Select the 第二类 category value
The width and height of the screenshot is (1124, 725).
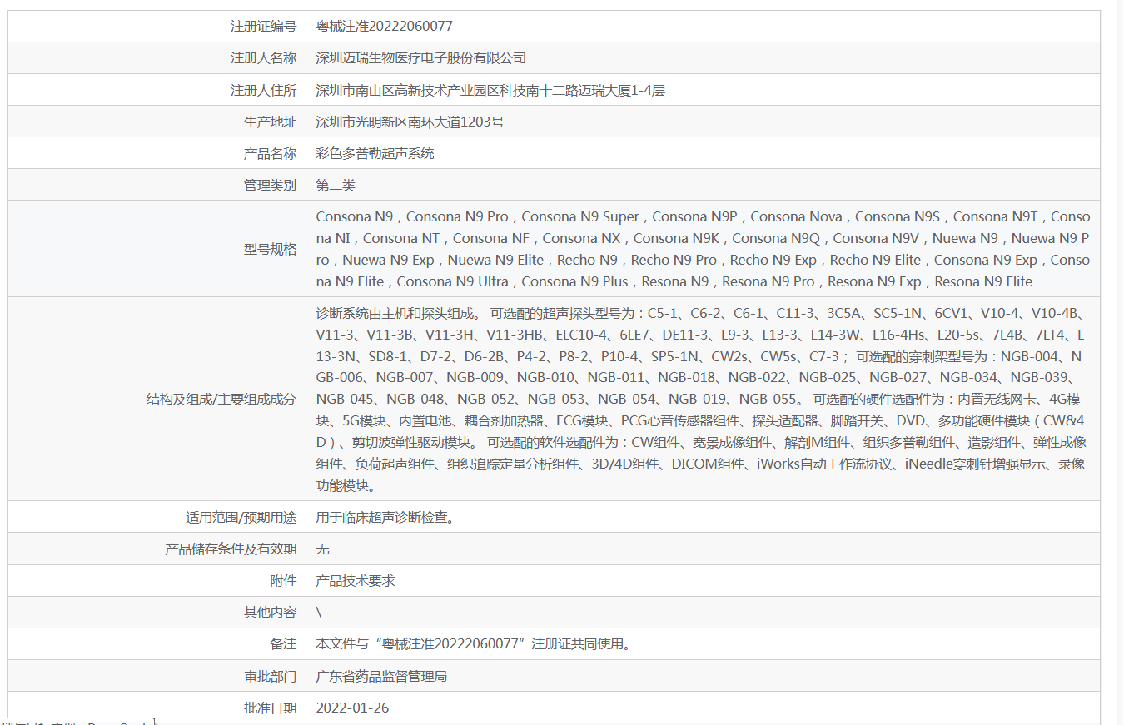(336, 185)
